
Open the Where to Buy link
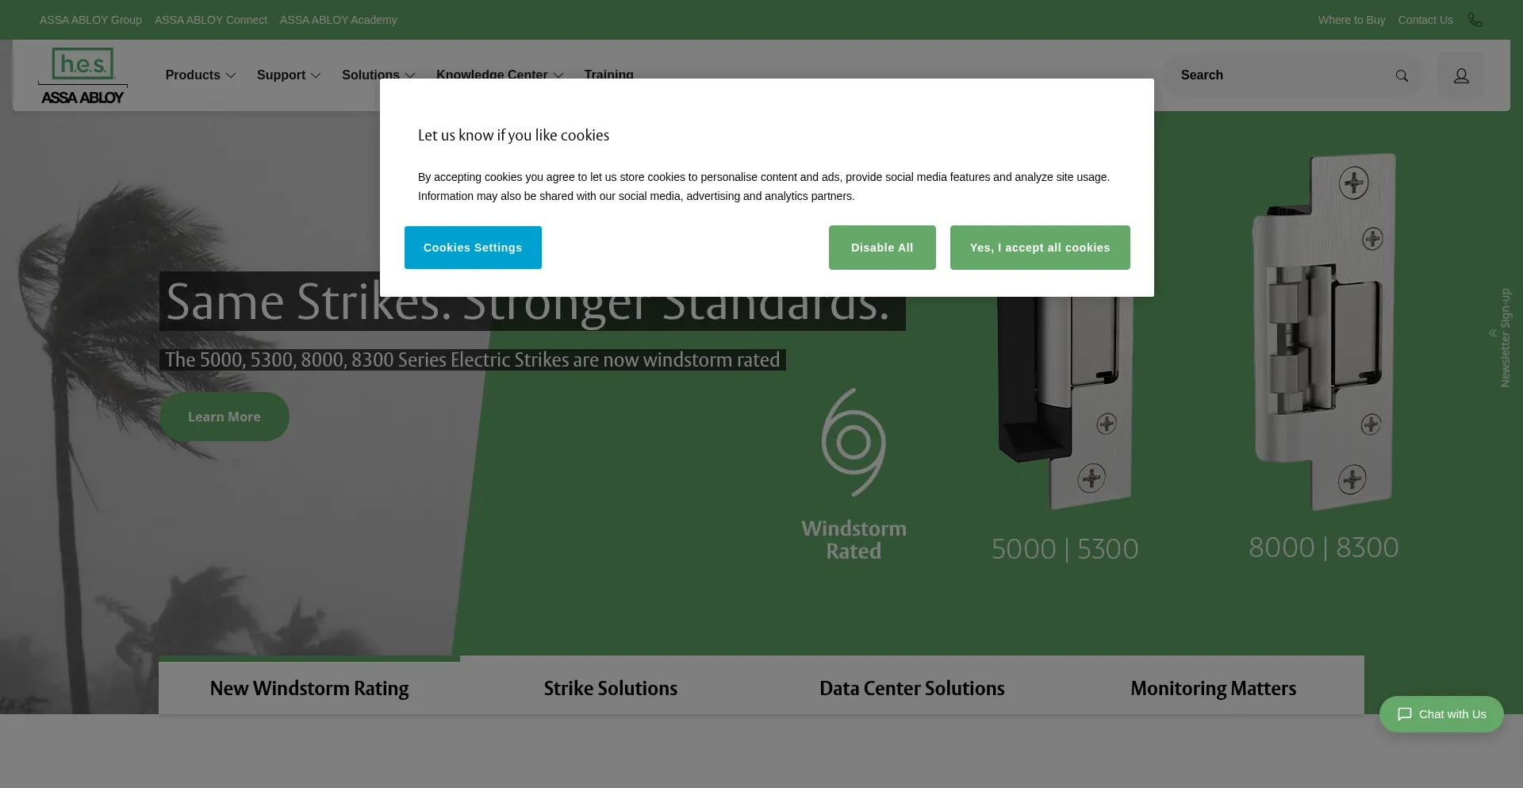coord(1352,20)
